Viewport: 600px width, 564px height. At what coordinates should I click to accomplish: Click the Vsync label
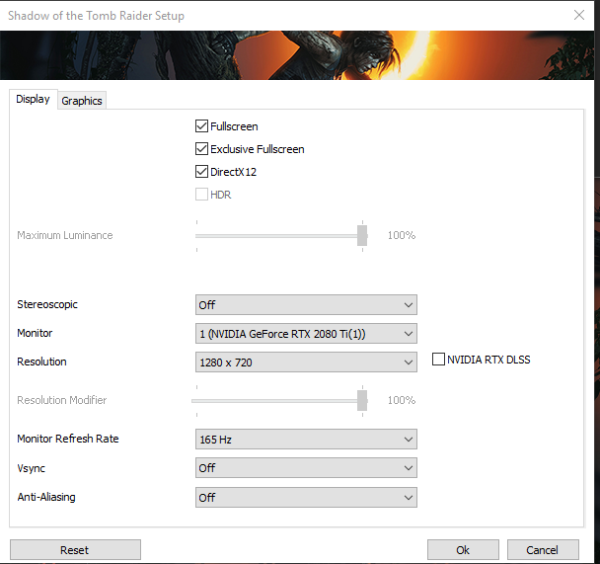click(31, 468)
